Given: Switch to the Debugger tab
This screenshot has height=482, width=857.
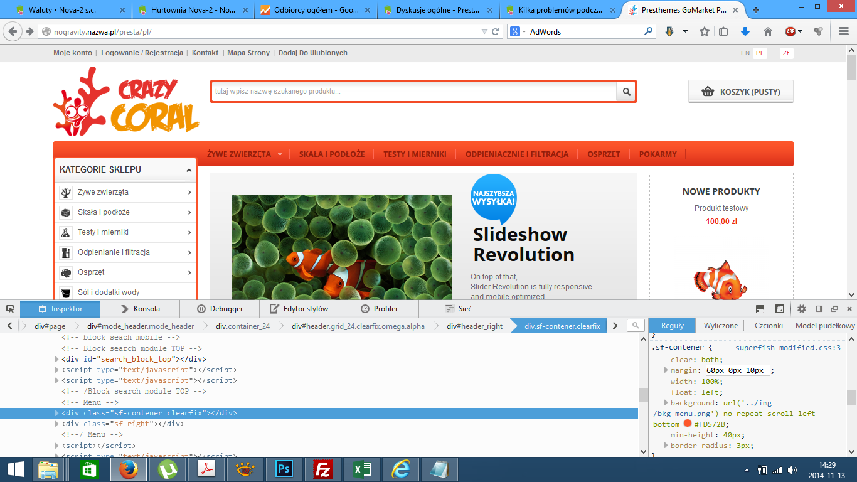Looking at the screenshot, I should [220, 309].
